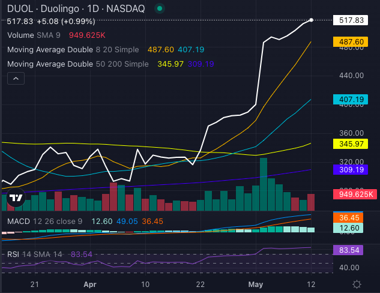Click the orange 487.60 price axis label
Viewport: 380px width, 293px height.
351,41
